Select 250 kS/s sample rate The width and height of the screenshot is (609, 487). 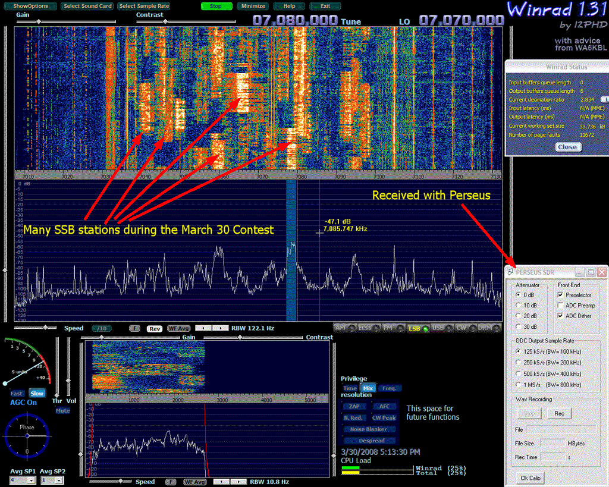pos(549,362)
